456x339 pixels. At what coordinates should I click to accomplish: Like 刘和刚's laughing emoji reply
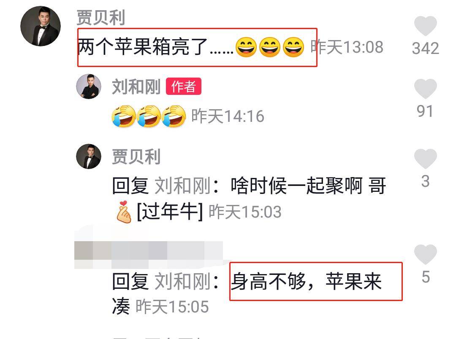point(425,89)
